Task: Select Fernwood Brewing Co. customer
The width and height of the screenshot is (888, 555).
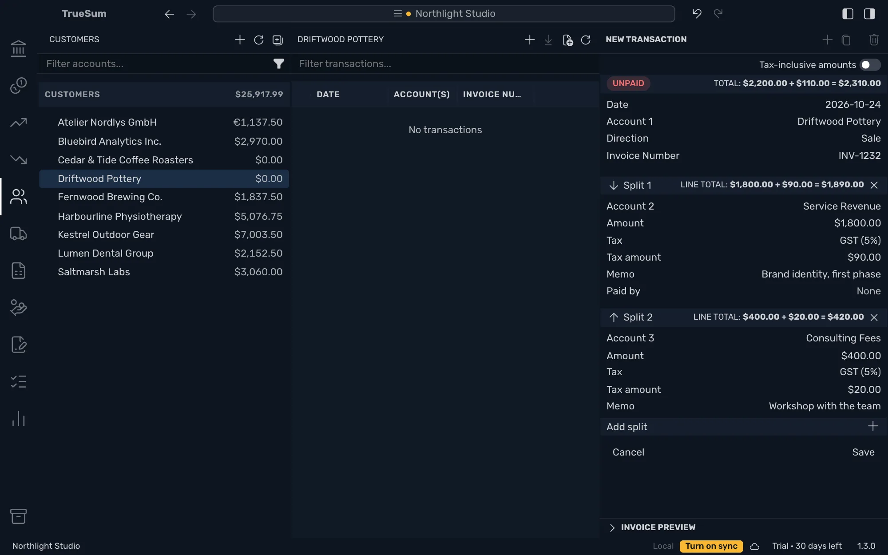Action: (x=164, y=197)
